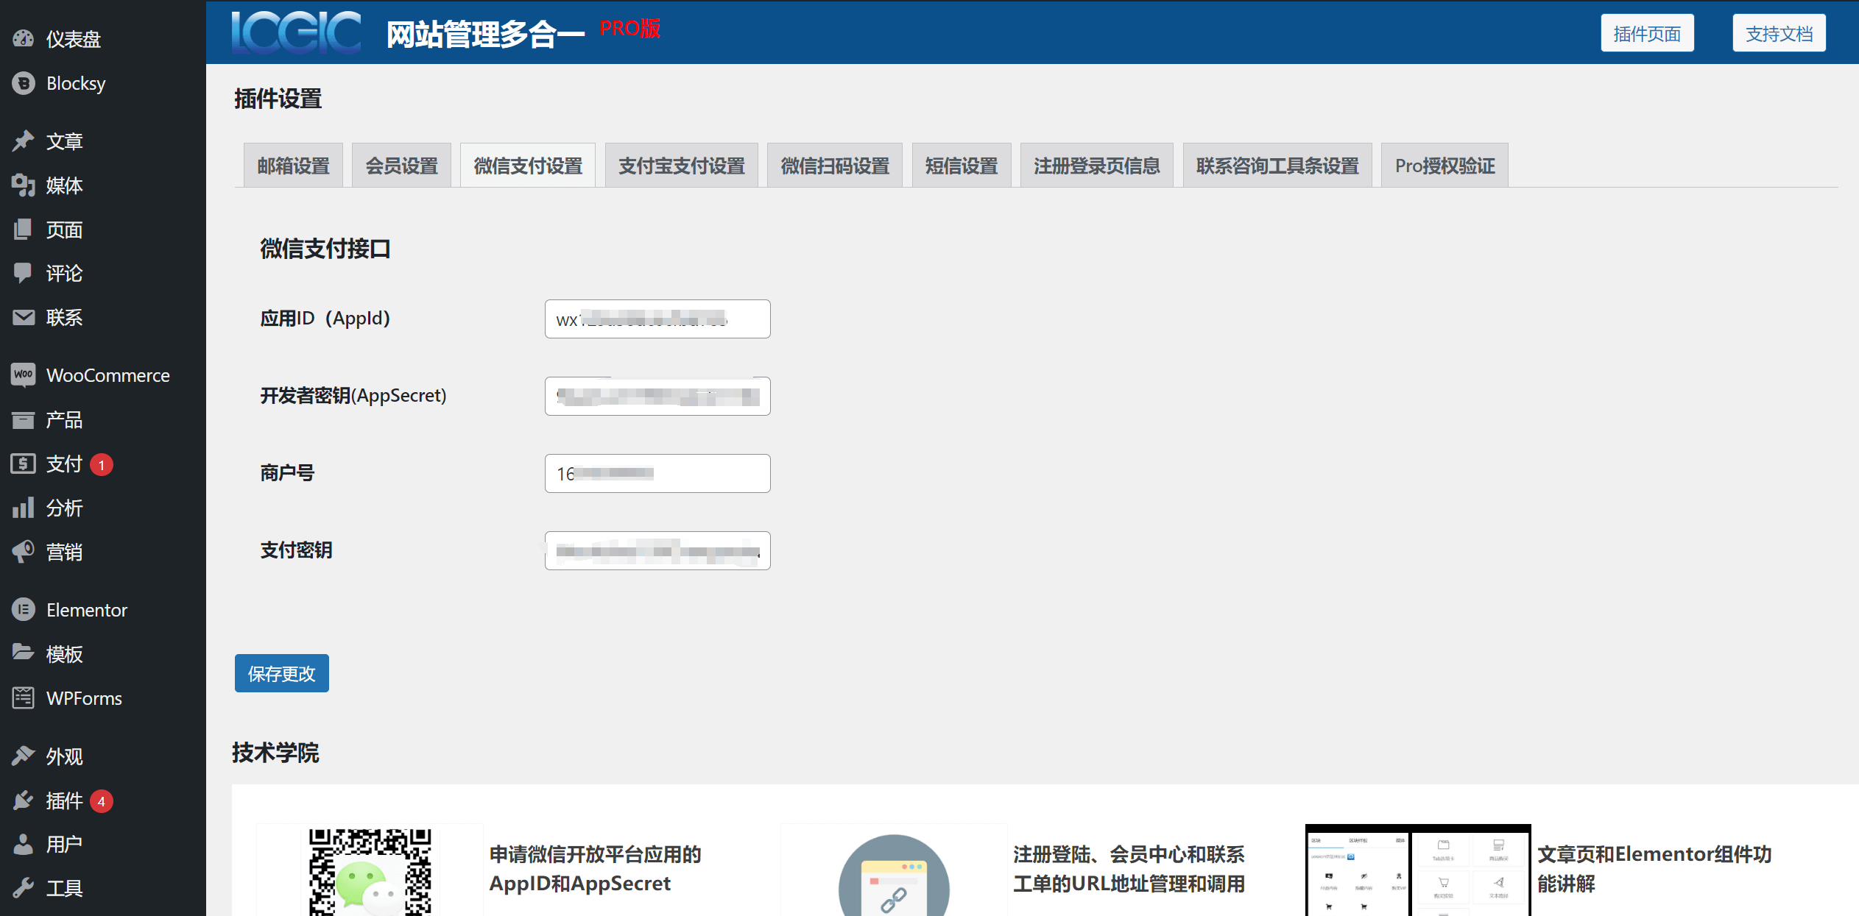Open 营销 marketing megaphone icon
Viewport: 1859px width, 916px height.
click(x=24, y=552)
